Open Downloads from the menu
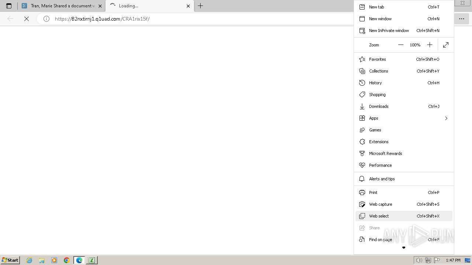Viewport: 472px width, 265px height. pos(404,106)
